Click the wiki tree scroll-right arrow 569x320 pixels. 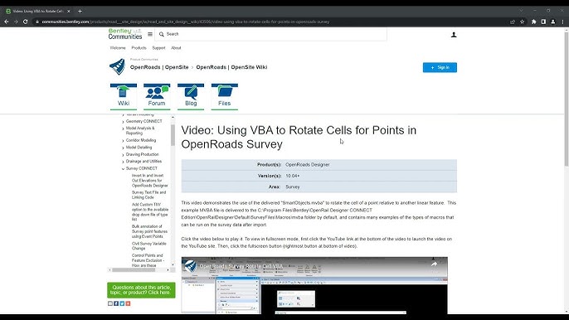[168, 270]
